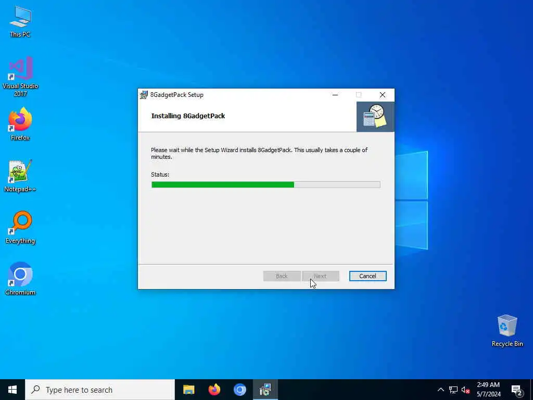This screenshot has height=400, width=533.
Task: Close the 8GadgetPack Setup window
Action: pyautogui.click(x=383, y=95)
